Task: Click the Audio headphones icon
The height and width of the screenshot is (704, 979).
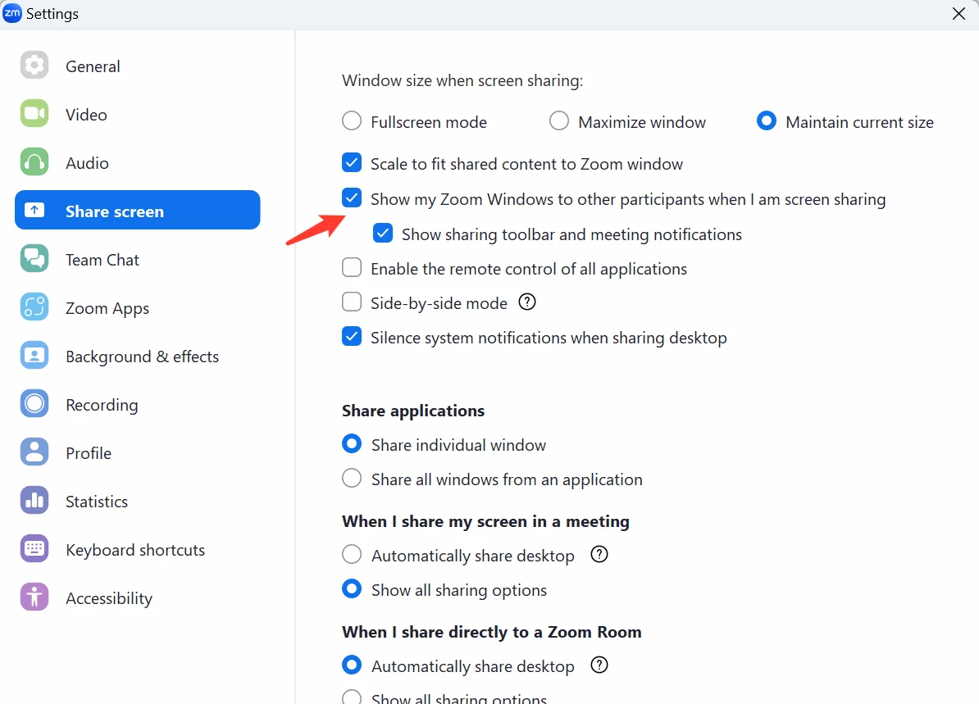Action: click(34, 162)
